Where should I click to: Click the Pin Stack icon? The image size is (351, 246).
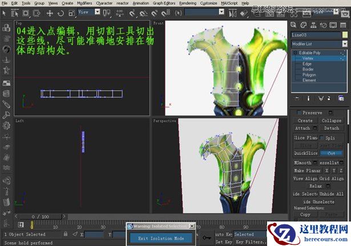pos(297,99)
